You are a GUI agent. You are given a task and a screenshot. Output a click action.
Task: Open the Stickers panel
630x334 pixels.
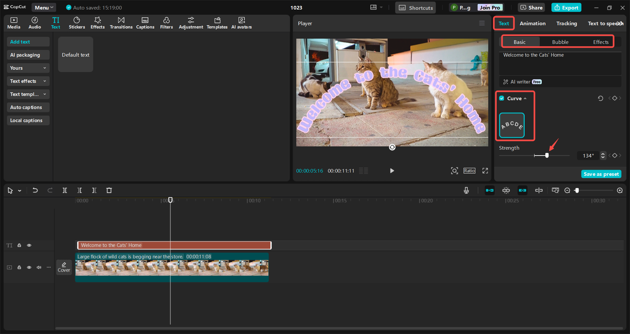point(76,23)
